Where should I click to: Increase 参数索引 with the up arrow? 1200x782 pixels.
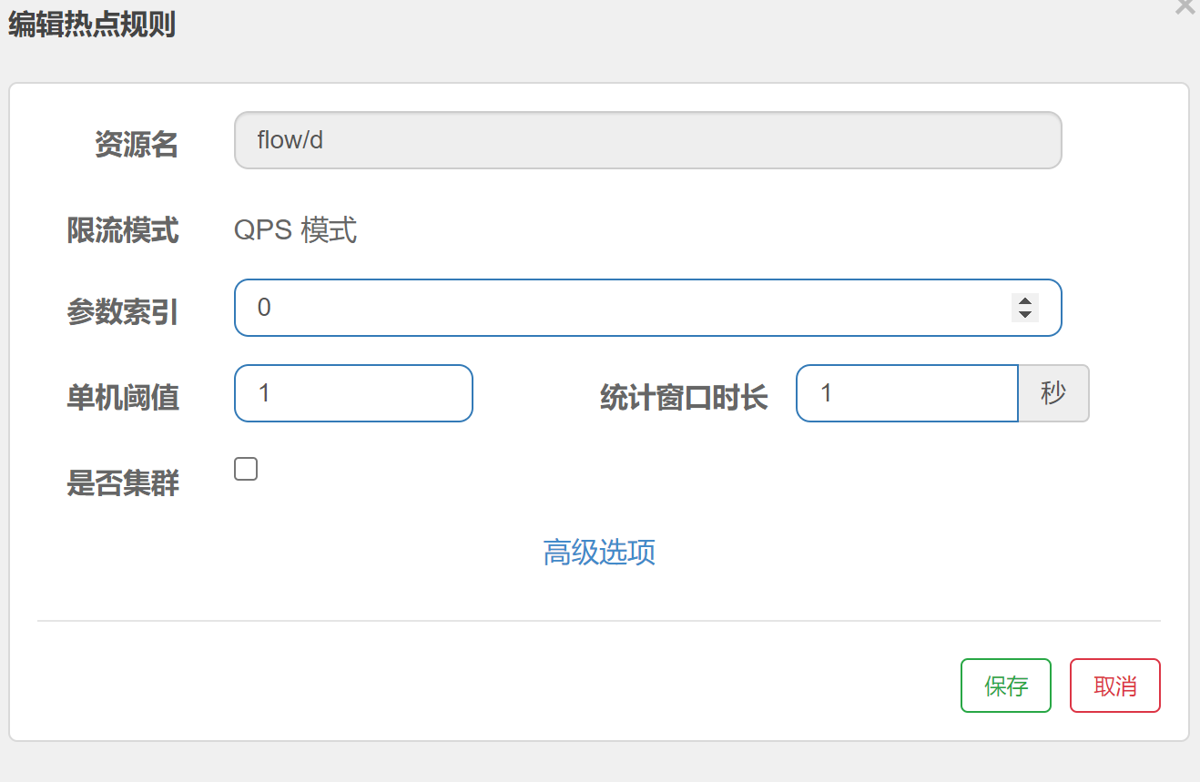[1025, 301]
